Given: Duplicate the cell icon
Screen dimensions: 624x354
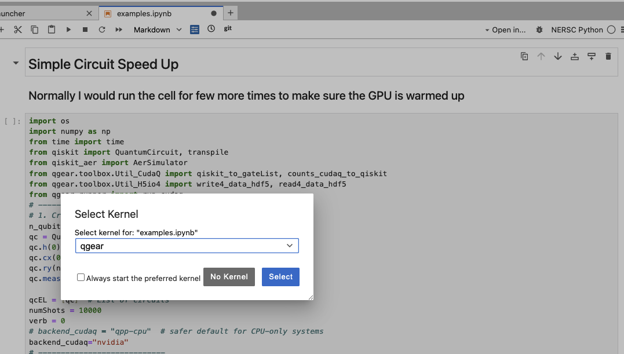Looking at the screenshot, I should click(524, 56).
